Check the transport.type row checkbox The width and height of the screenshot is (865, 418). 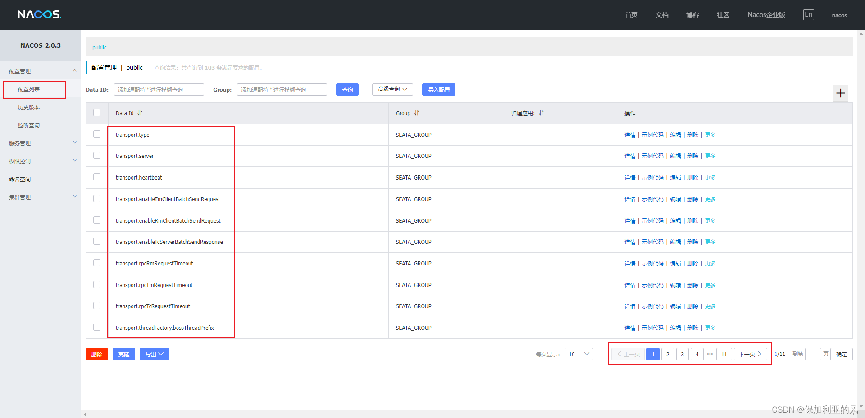[x=97, y=134]
